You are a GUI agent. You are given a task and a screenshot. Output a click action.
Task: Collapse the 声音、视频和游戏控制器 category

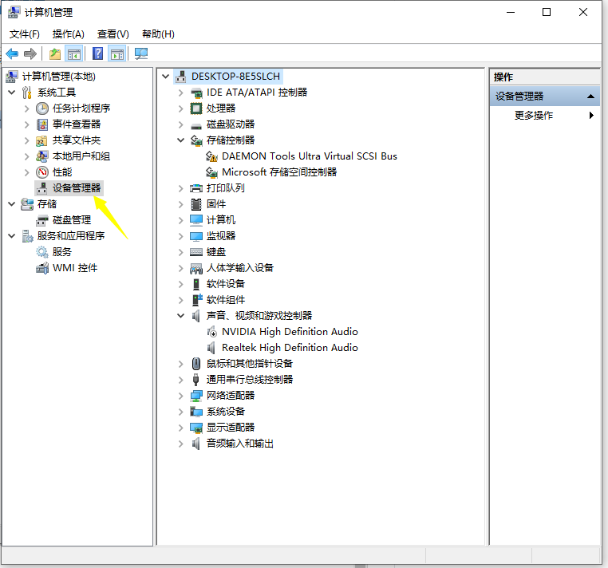point(181,316)
